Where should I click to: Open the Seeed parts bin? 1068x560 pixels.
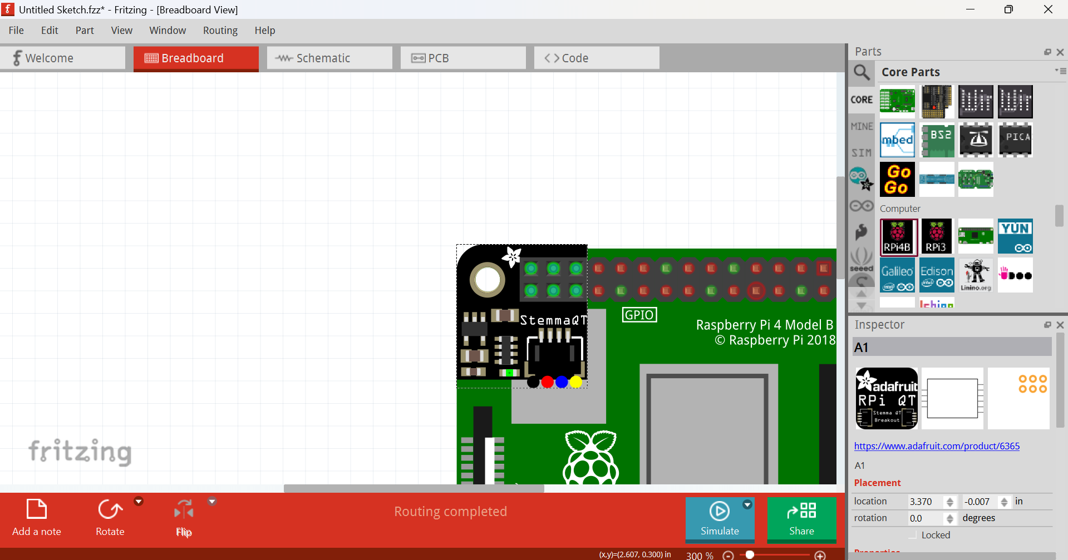[x=862, y=259]
